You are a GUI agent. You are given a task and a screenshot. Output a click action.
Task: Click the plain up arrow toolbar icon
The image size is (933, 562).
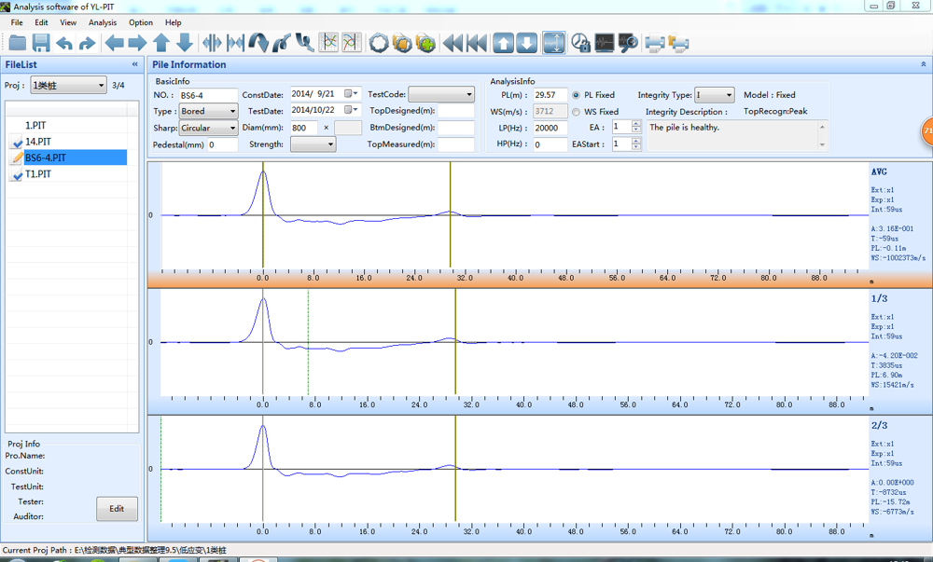click(x=161, y=43)
